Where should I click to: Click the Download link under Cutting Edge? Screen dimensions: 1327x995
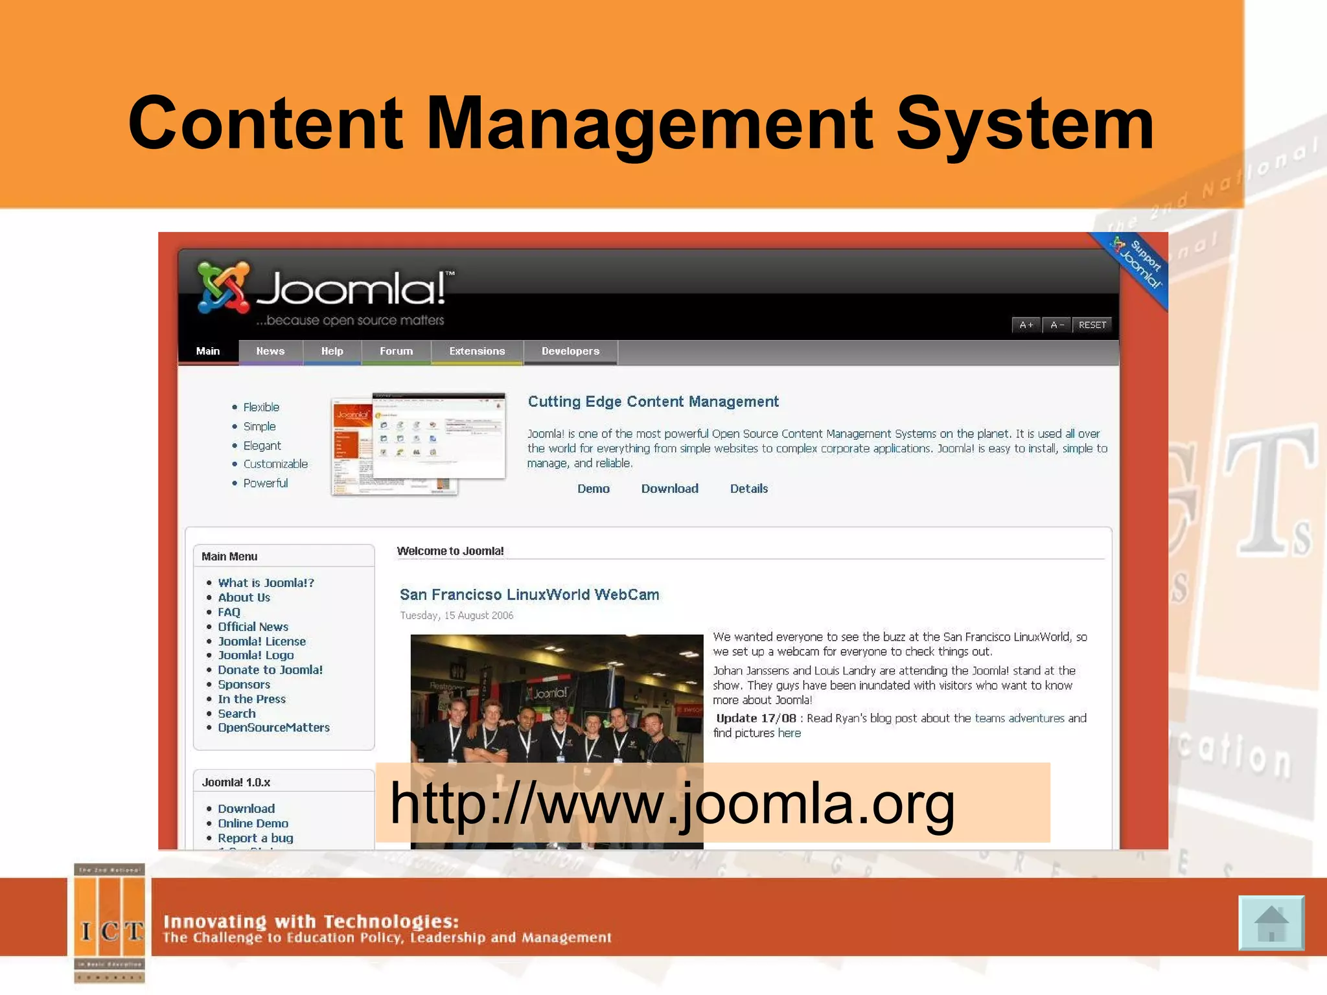click(x=669, y=489)
